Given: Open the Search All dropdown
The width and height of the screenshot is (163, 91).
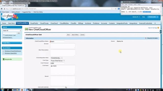Looking at the screenshot, I should 12,31.
